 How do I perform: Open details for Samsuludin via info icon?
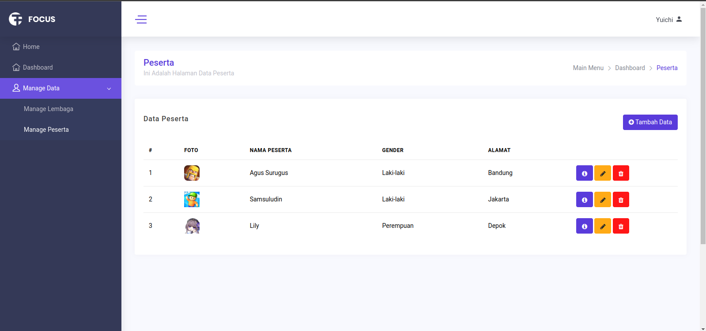tap(584, 200)
